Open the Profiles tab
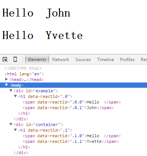 click(x=127, y=60)
